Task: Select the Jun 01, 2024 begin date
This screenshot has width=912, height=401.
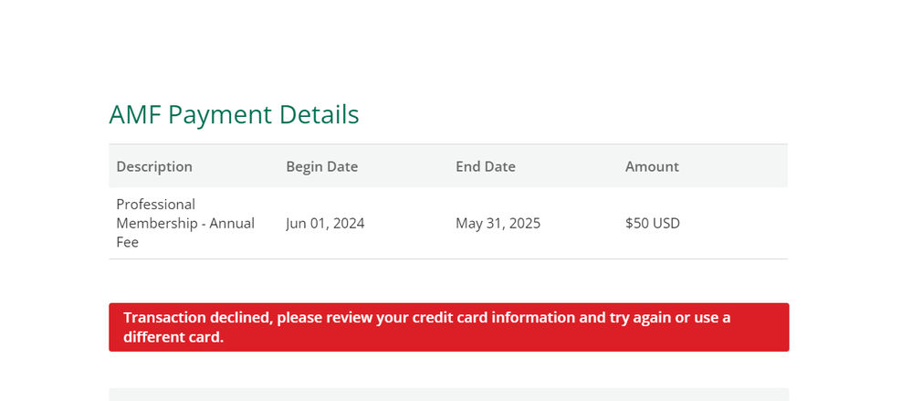Action: [x=325, y=223]
